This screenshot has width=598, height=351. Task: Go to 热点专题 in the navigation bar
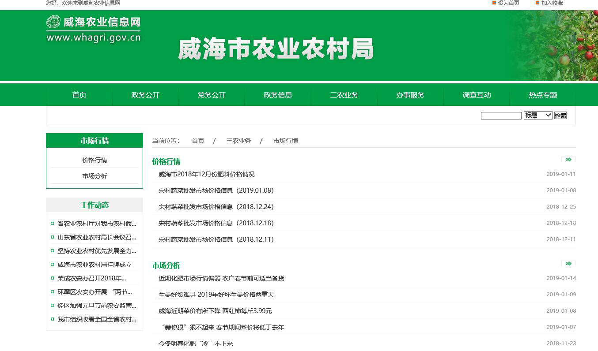(543, 95)
